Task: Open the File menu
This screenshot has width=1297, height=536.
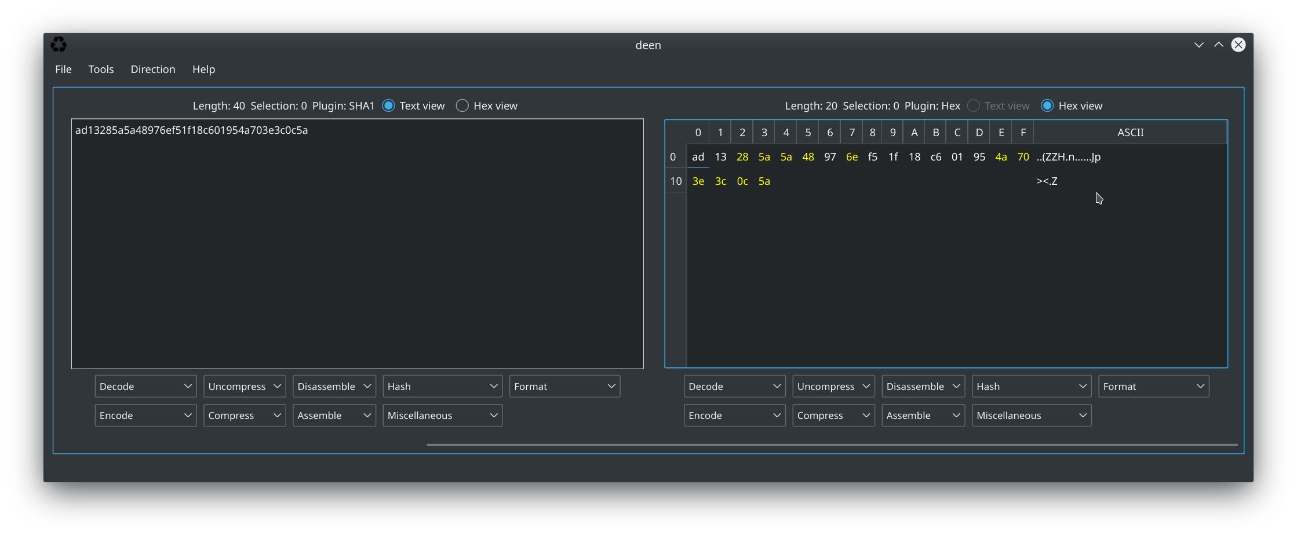Action: 63,69
